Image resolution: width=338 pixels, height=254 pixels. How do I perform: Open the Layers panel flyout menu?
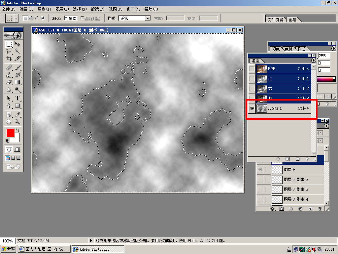click(x=327, y=126)
